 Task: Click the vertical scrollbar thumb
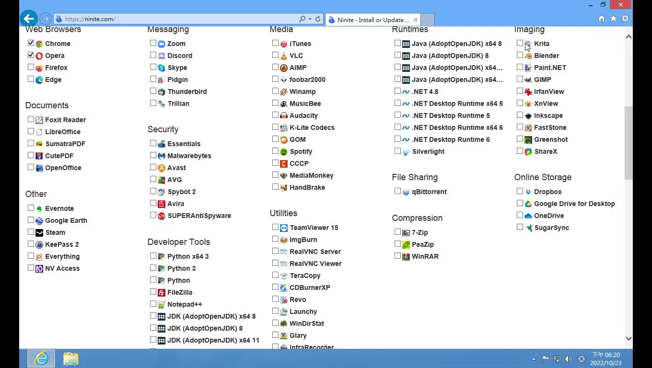pyautogui.click(x=629, y=143)
